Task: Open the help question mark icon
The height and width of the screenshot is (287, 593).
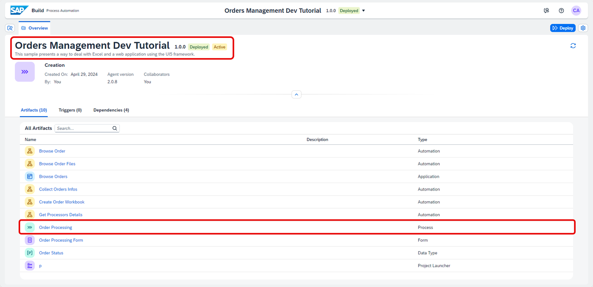Action: click(561, 11)
